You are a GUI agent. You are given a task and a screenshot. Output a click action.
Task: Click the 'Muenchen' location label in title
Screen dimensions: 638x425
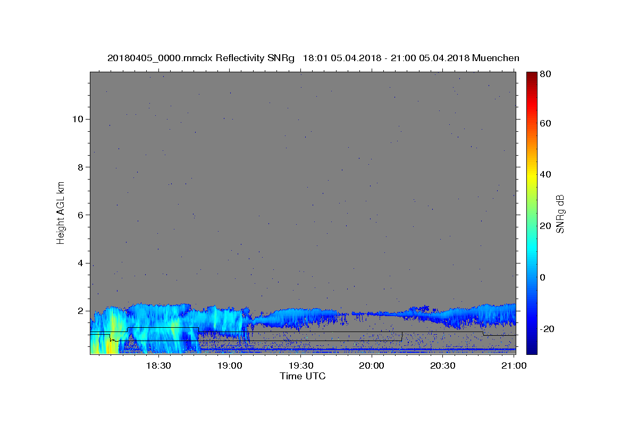tap(496, 58)
